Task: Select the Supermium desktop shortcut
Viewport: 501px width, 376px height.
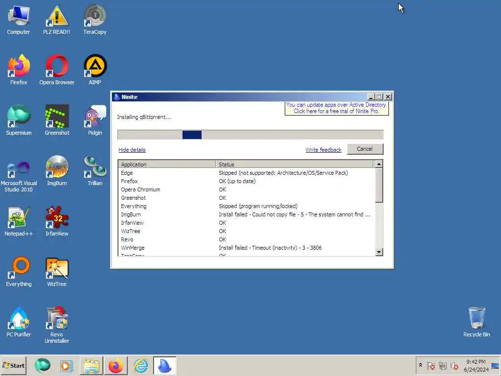Action: click(x=19, y=120)
